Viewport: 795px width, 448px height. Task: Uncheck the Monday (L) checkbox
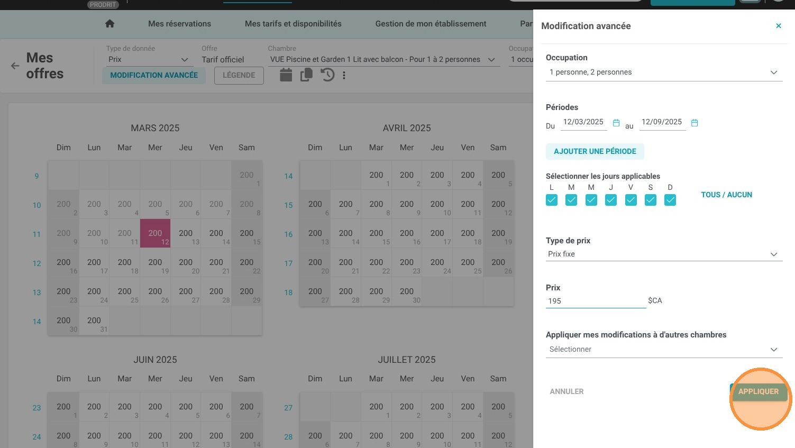click(x=552, y=200)
